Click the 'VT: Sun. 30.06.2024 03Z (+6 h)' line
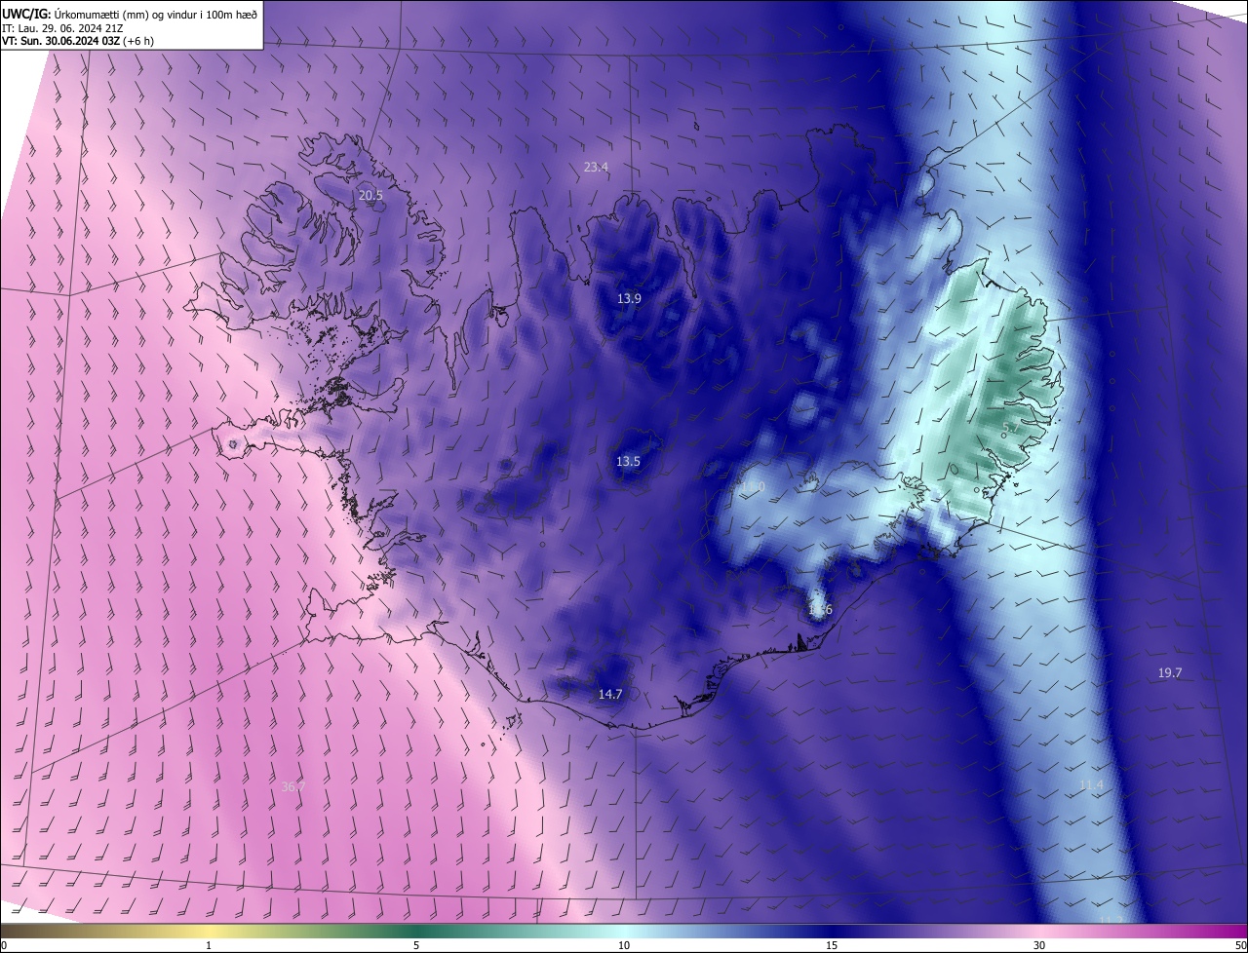Viewport: 1248px width, 953px height. tap(78, 41)
